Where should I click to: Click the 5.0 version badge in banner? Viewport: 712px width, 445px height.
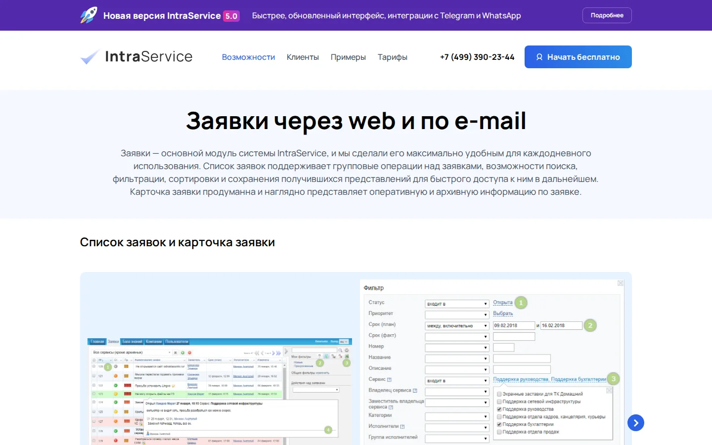click(x=231, y=16)
